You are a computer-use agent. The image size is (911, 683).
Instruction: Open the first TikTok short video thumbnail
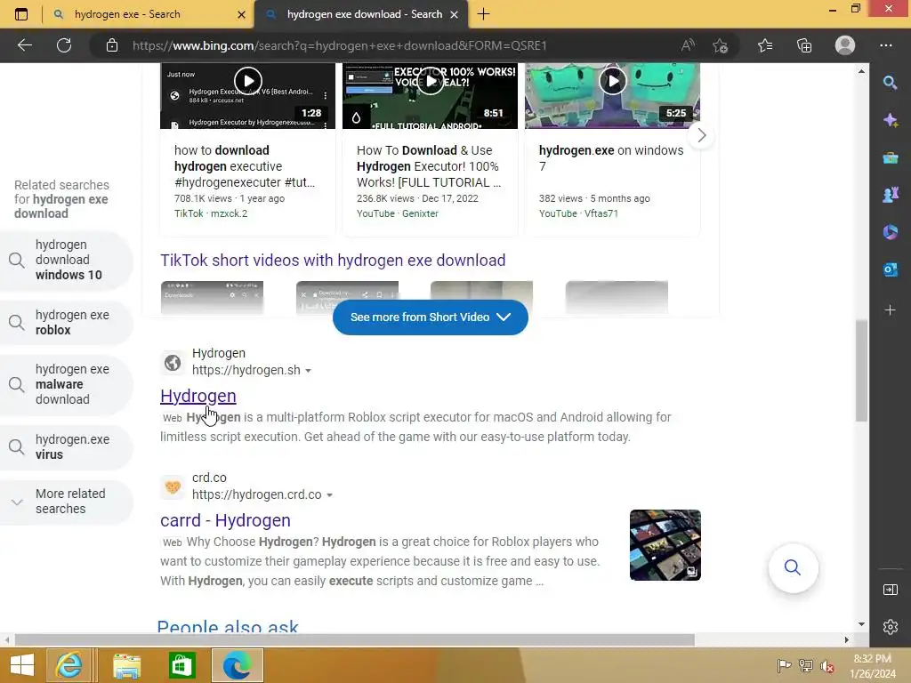coord(212,297)
